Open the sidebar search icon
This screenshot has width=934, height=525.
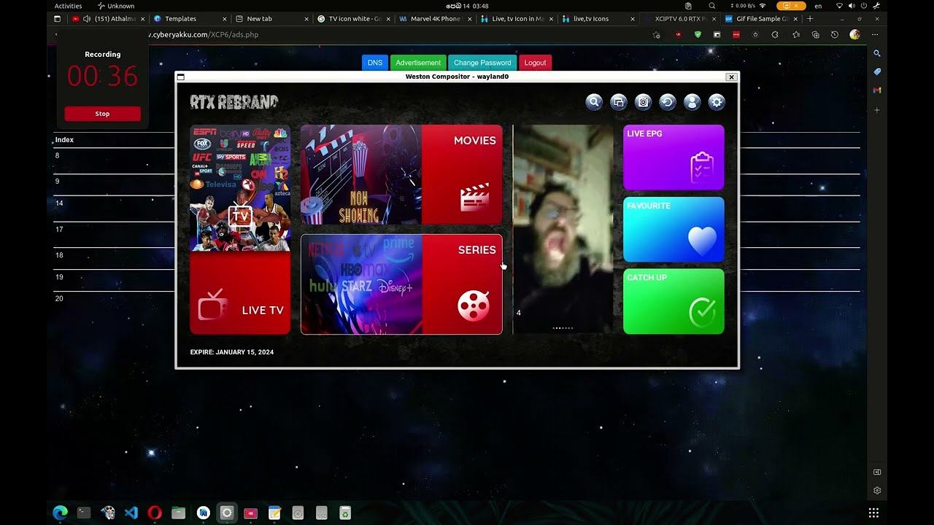pyautogui.click(x=877, y=53)
